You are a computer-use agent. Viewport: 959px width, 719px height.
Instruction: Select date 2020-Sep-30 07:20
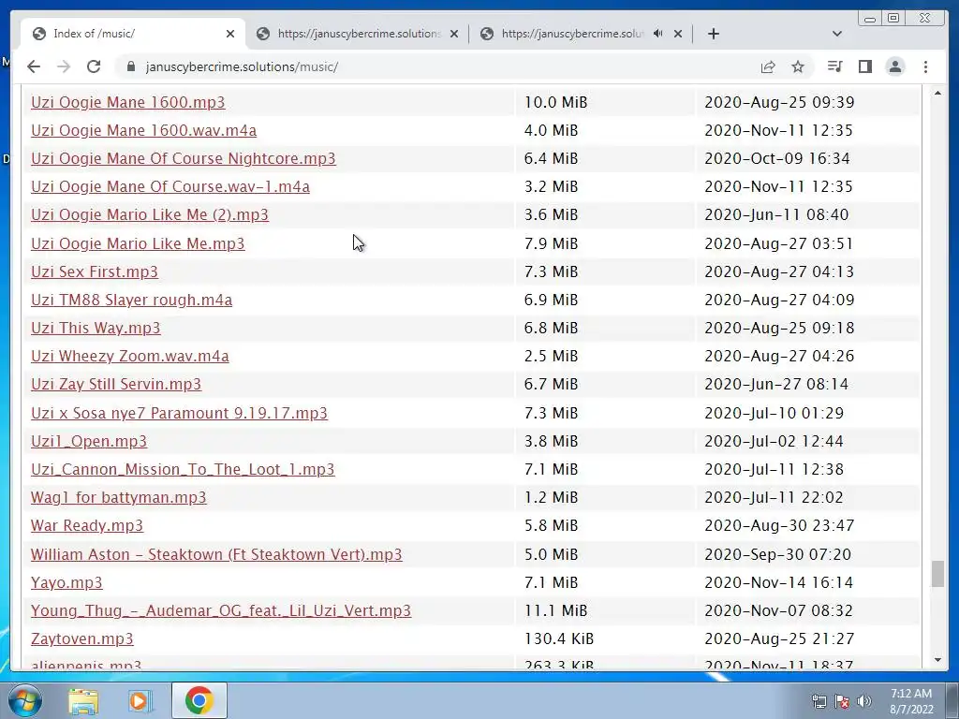coord(777,554)
